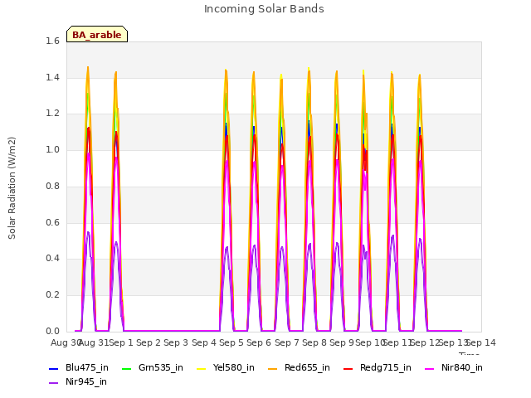Select the Nir945_in legend entry
This screenshot has height=398, width=531.
point(78,382)
